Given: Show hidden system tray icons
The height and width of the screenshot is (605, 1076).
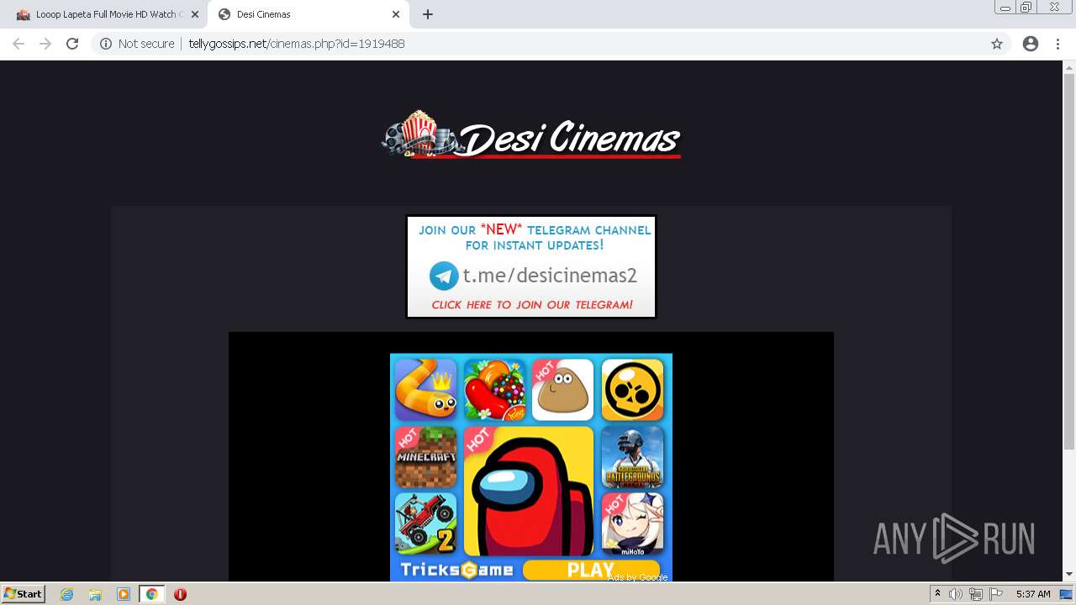Looking at the screenshot, I should 937,594.
